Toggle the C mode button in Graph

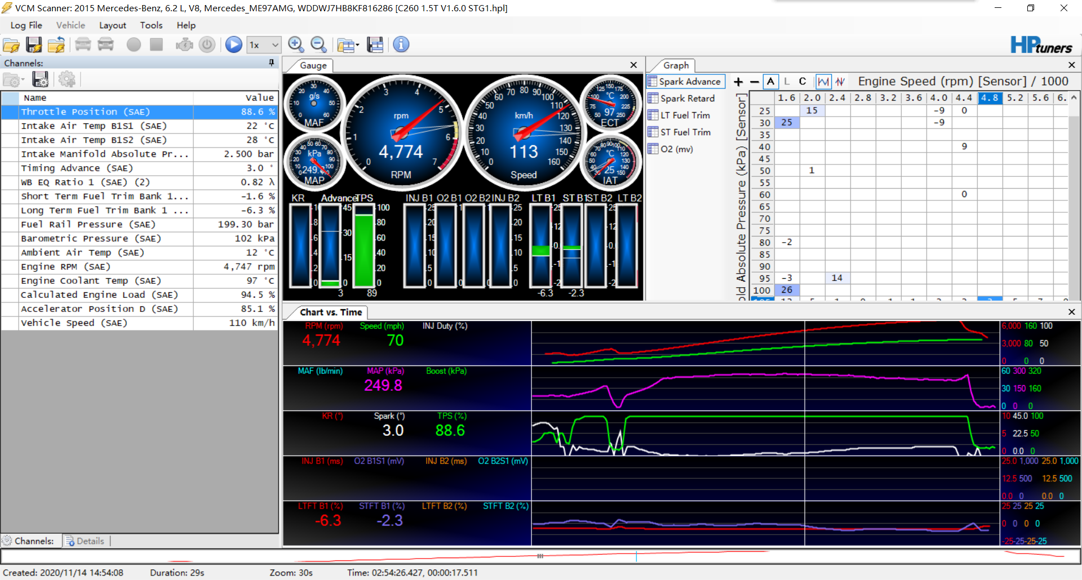click(802, 82)
